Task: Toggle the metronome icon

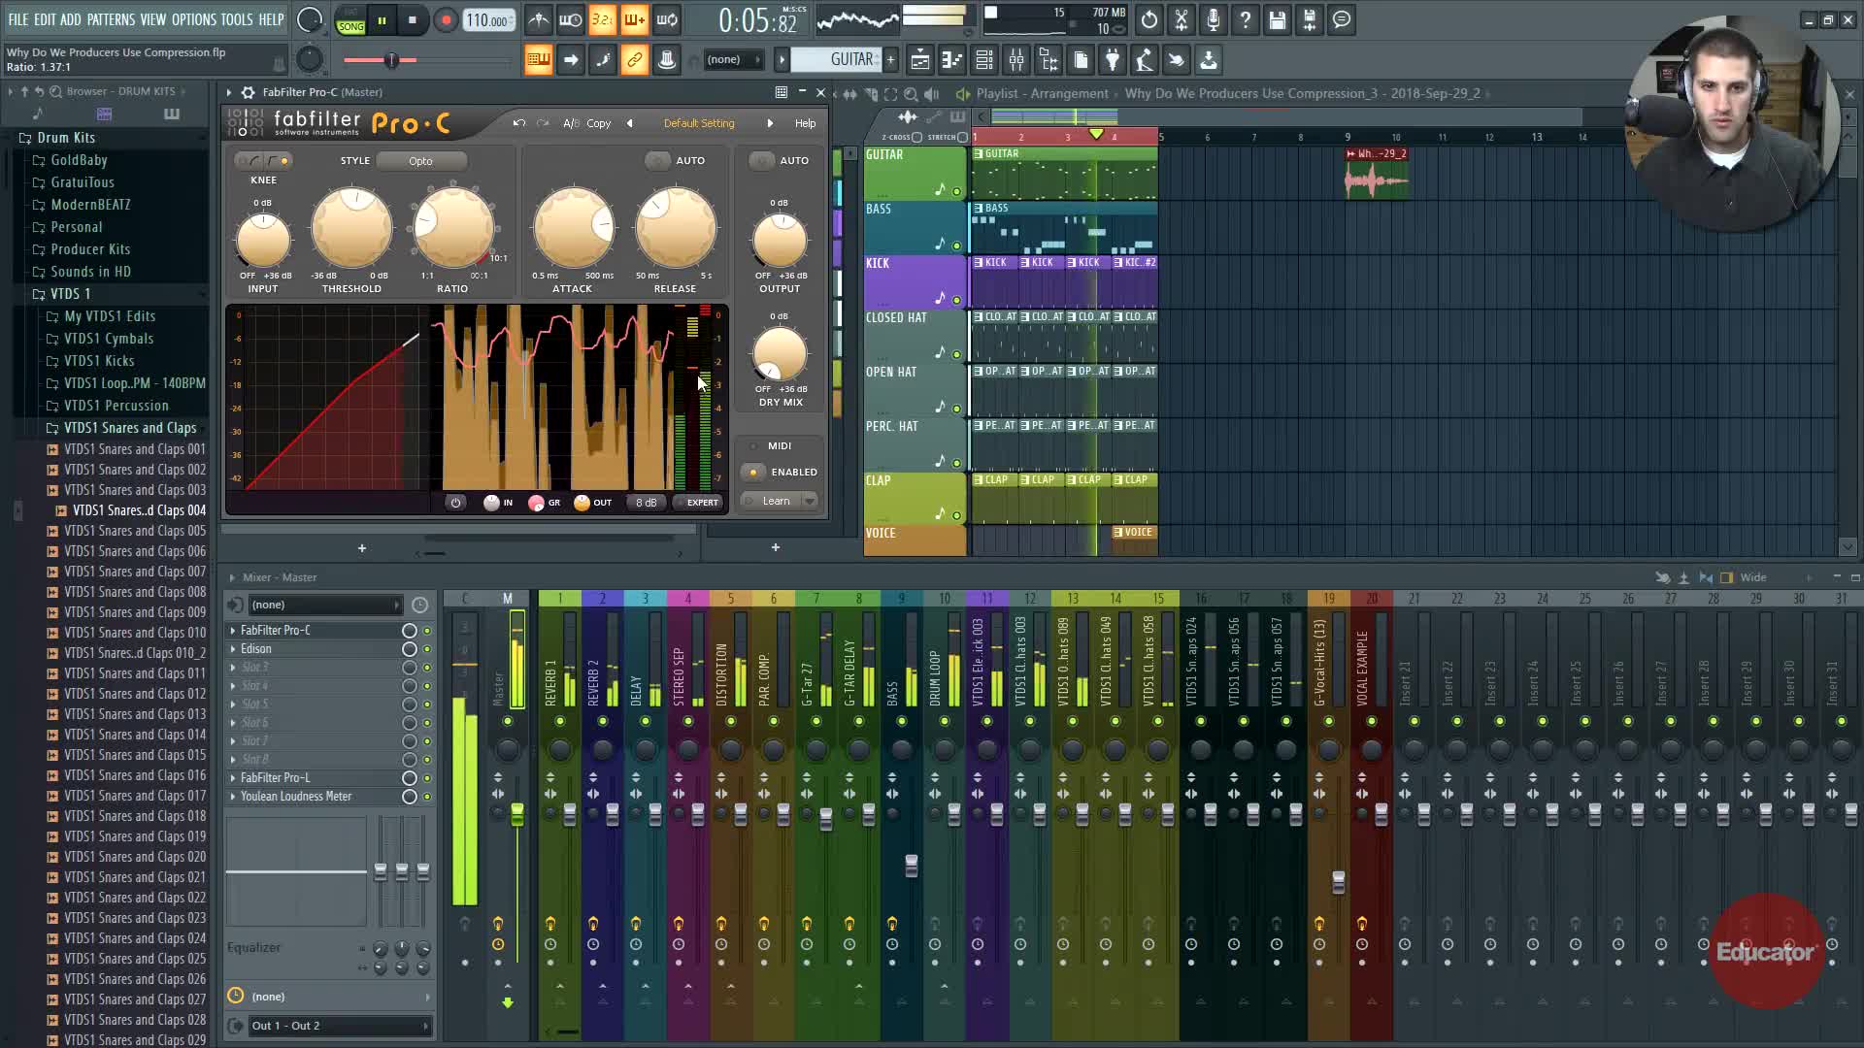Action: 539,19
